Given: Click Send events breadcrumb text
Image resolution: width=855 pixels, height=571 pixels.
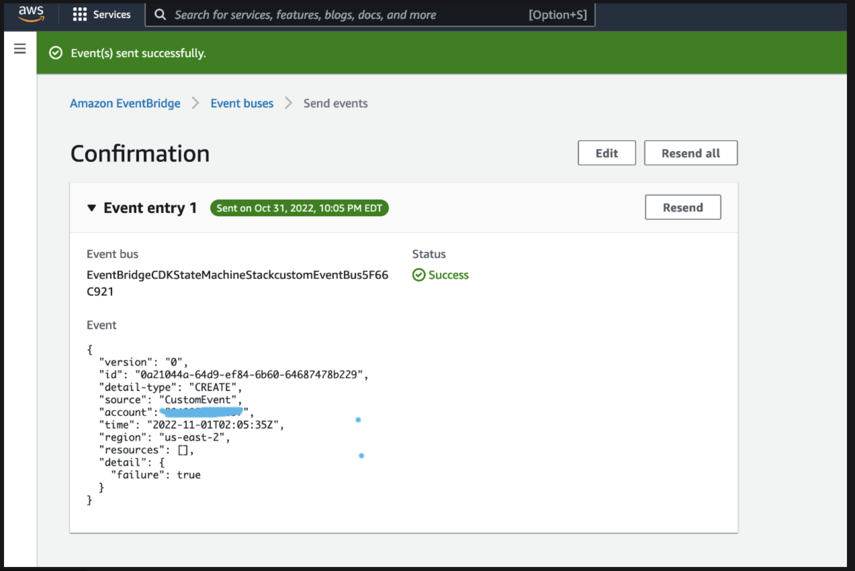Looking at the screenshot, I should tap(335, 103).
